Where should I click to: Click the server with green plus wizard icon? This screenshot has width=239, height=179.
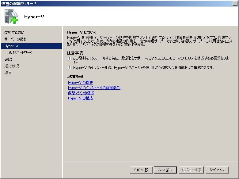11,16
